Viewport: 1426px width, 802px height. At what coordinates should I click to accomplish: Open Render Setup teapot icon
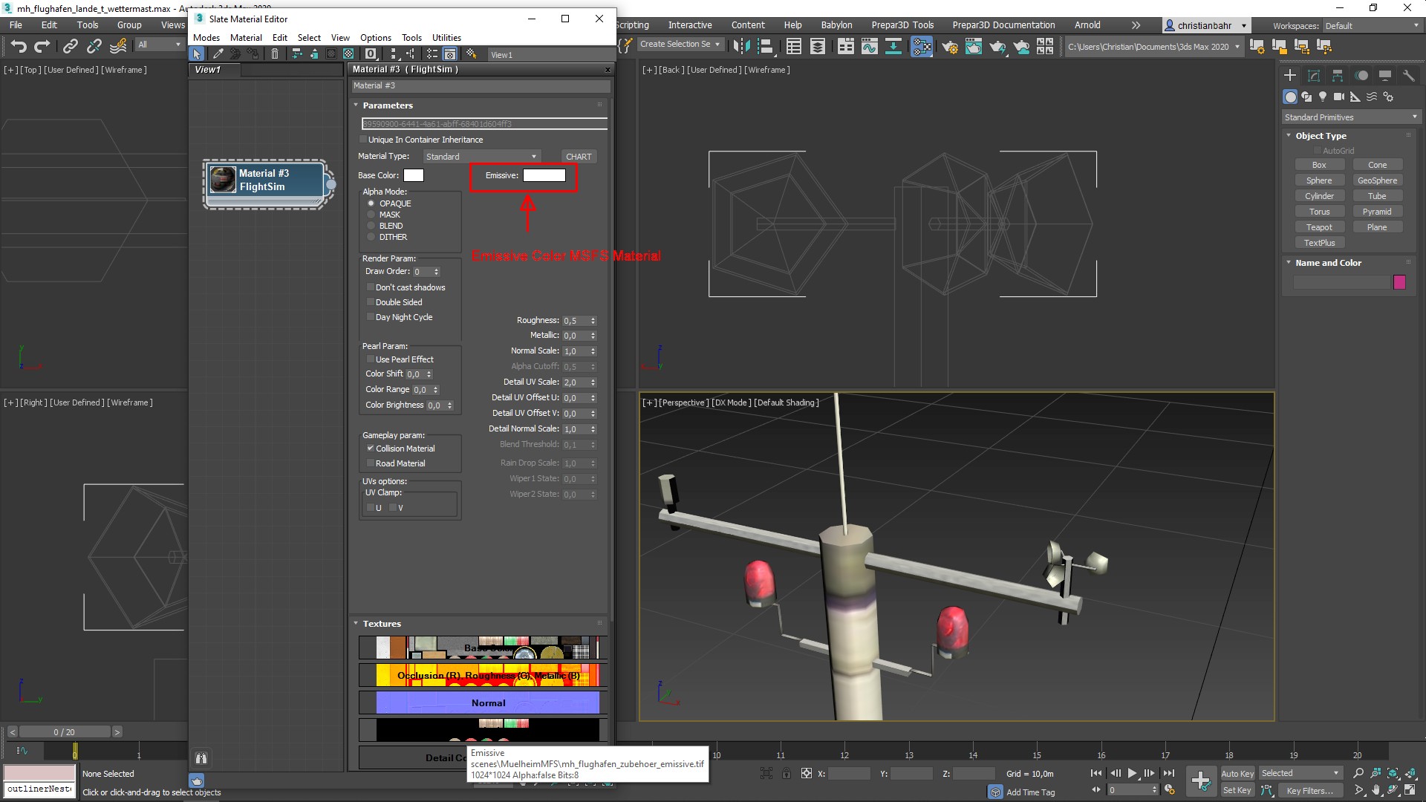pyautogui.click(x=950, y=46)
